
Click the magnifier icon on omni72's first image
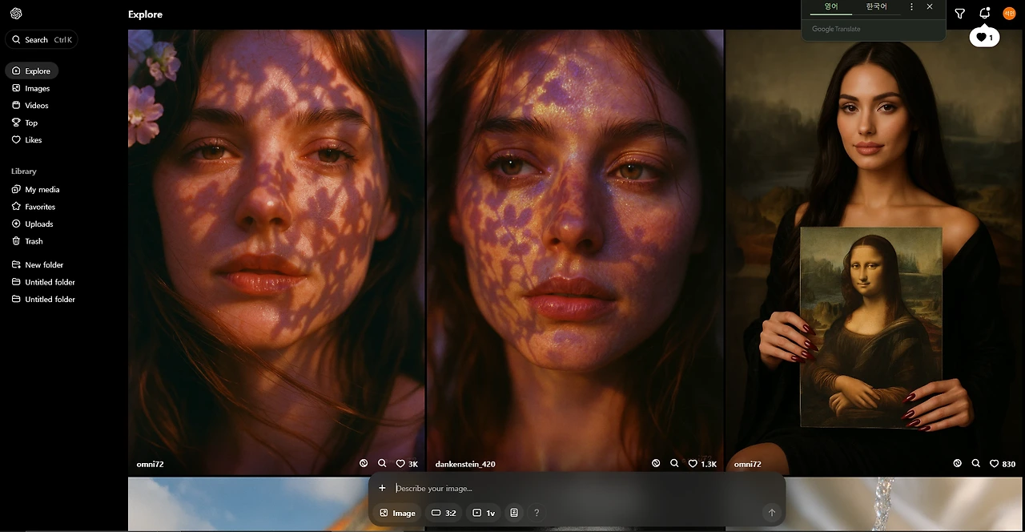pos(382,463)
